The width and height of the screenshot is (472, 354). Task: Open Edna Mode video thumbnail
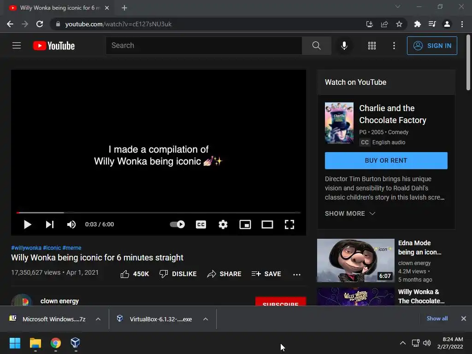pos(355,260)
